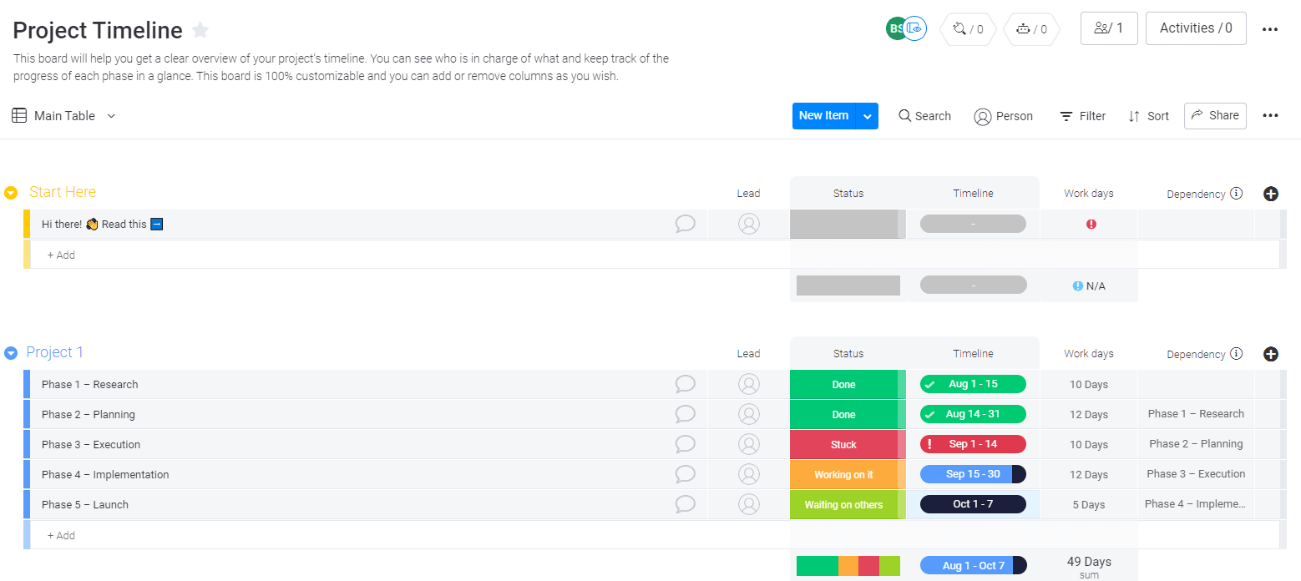The width and height of the screenshot is (1301, 581).
Task: Click the Phase 3 – Execution item name
Action: coord(91,445)
